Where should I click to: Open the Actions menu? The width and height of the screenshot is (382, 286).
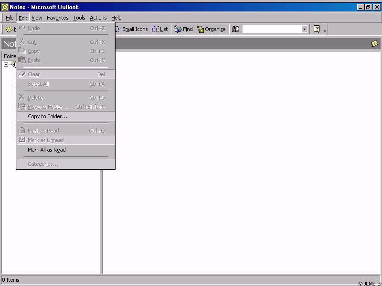(98, 18)
